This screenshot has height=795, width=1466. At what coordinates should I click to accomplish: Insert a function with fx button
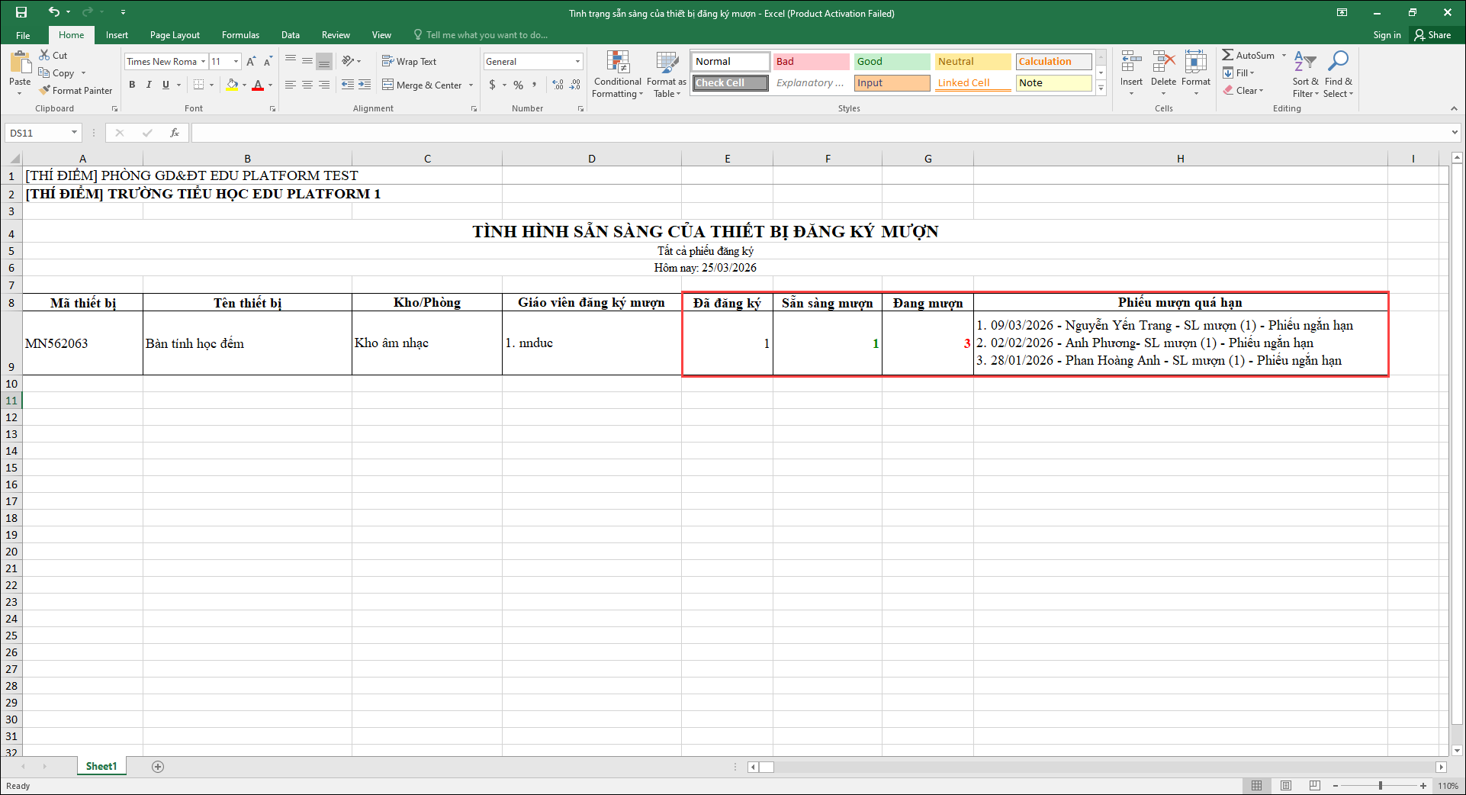pyautogui.click(x=175, y=133)
